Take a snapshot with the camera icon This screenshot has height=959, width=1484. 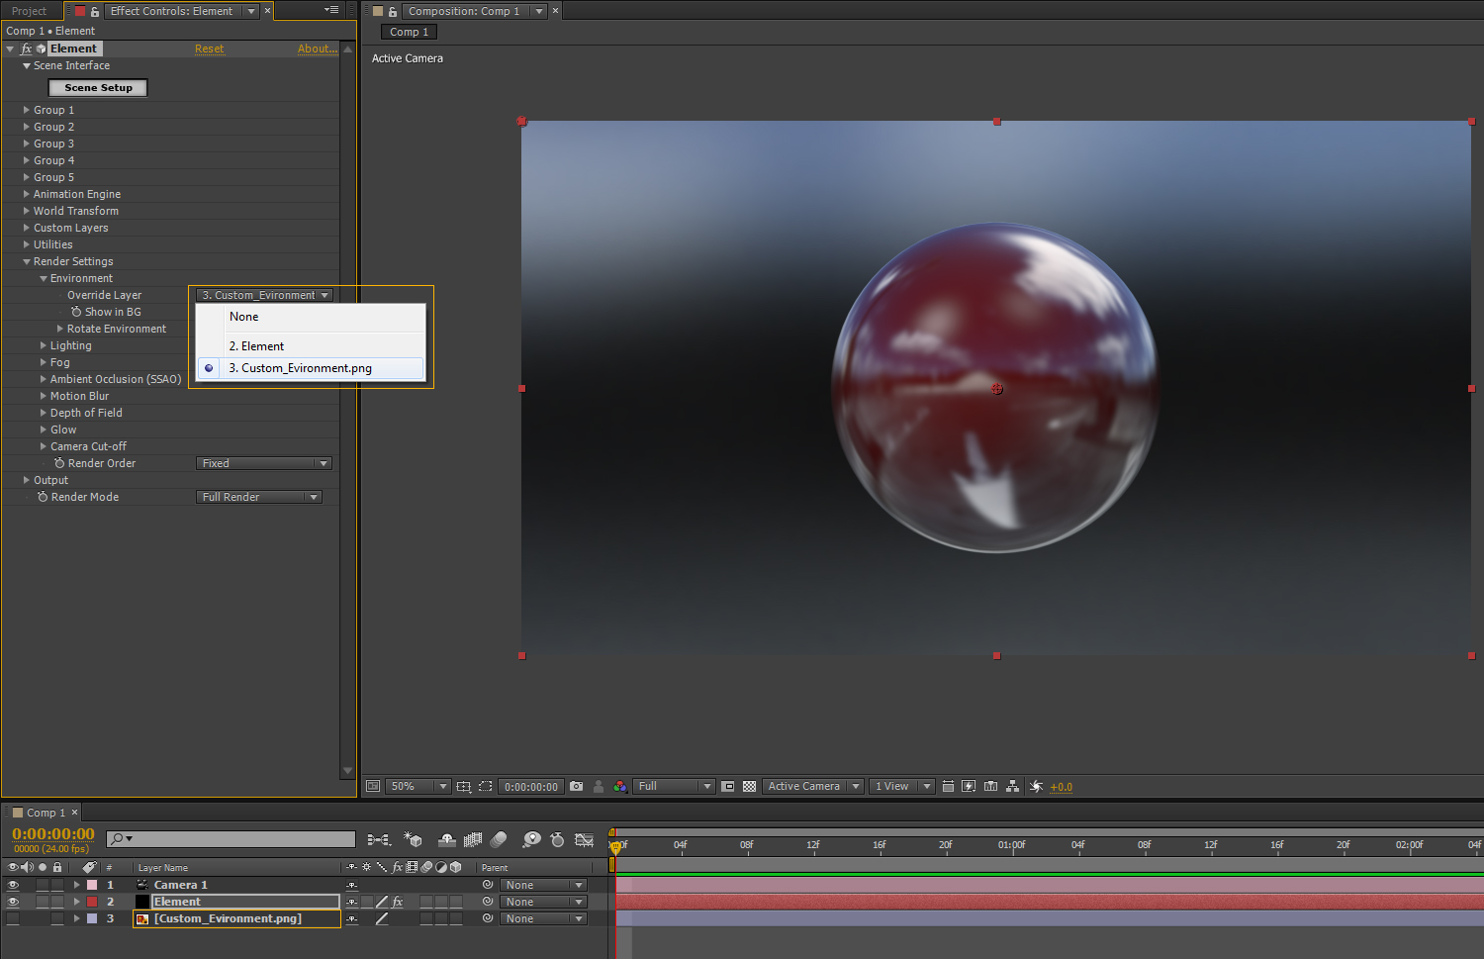pyautogui.click(x=577, y=787)
